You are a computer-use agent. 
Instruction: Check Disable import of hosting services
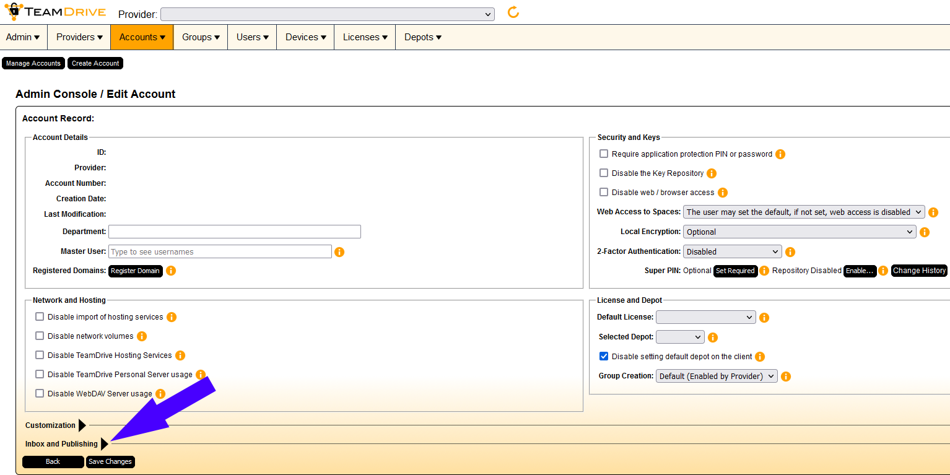pyautogui.click(x=40, y=316)
